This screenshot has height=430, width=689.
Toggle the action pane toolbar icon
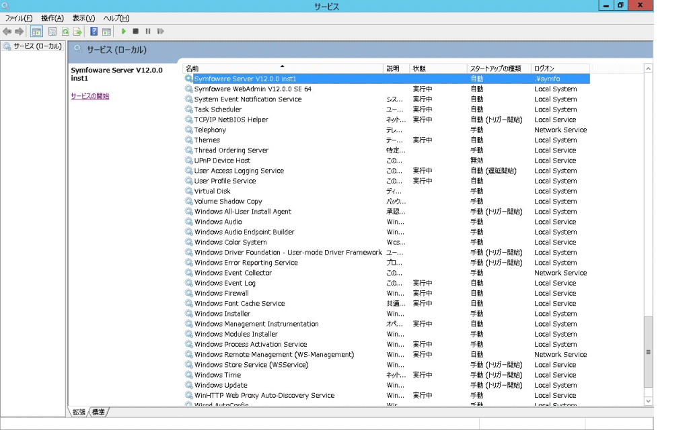[106, 32]
